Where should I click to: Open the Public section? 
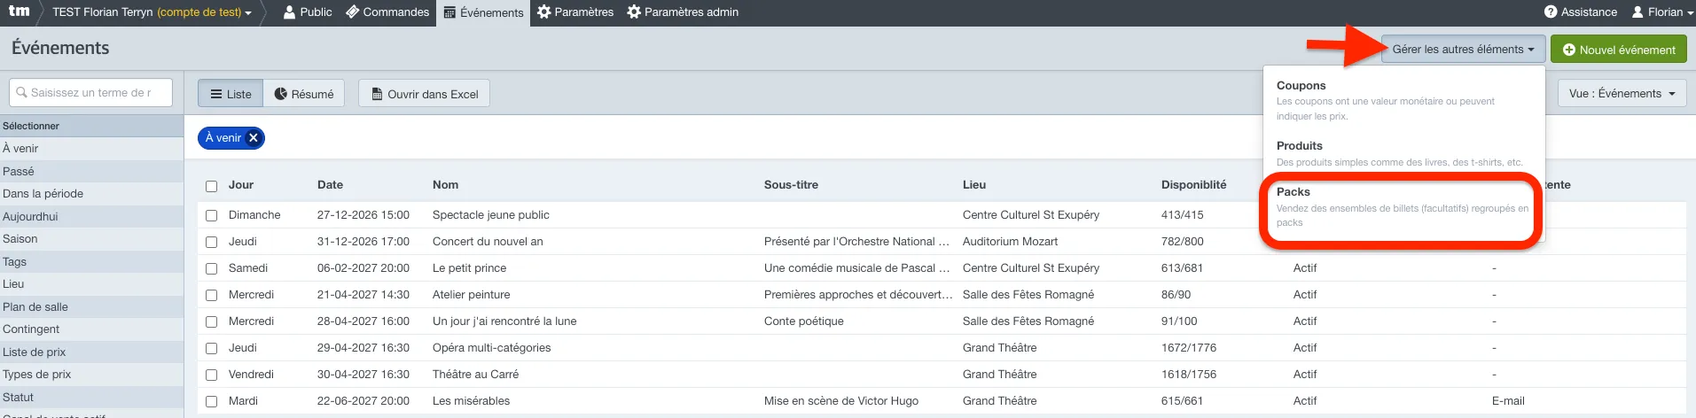pyautogui.click(x=308, y=12)
